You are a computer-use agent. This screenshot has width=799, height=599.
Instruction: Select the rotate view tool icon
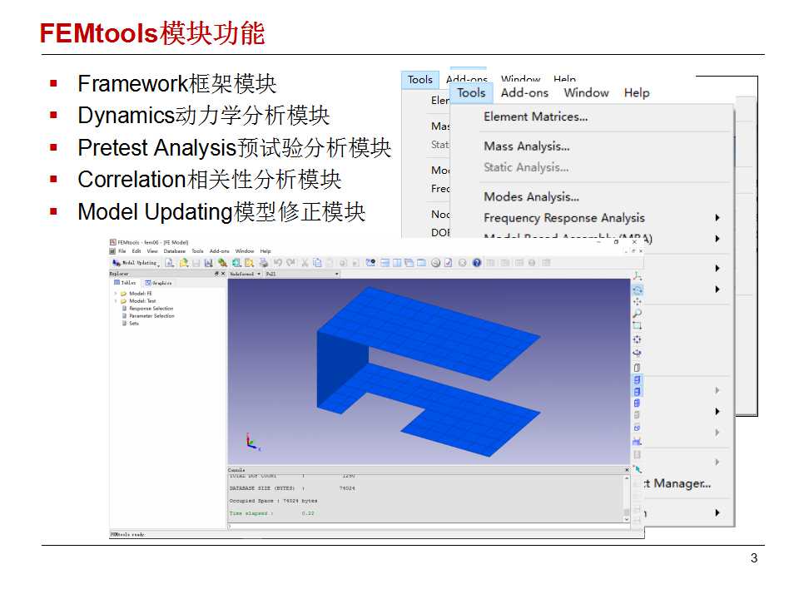[x=638, y=290]
